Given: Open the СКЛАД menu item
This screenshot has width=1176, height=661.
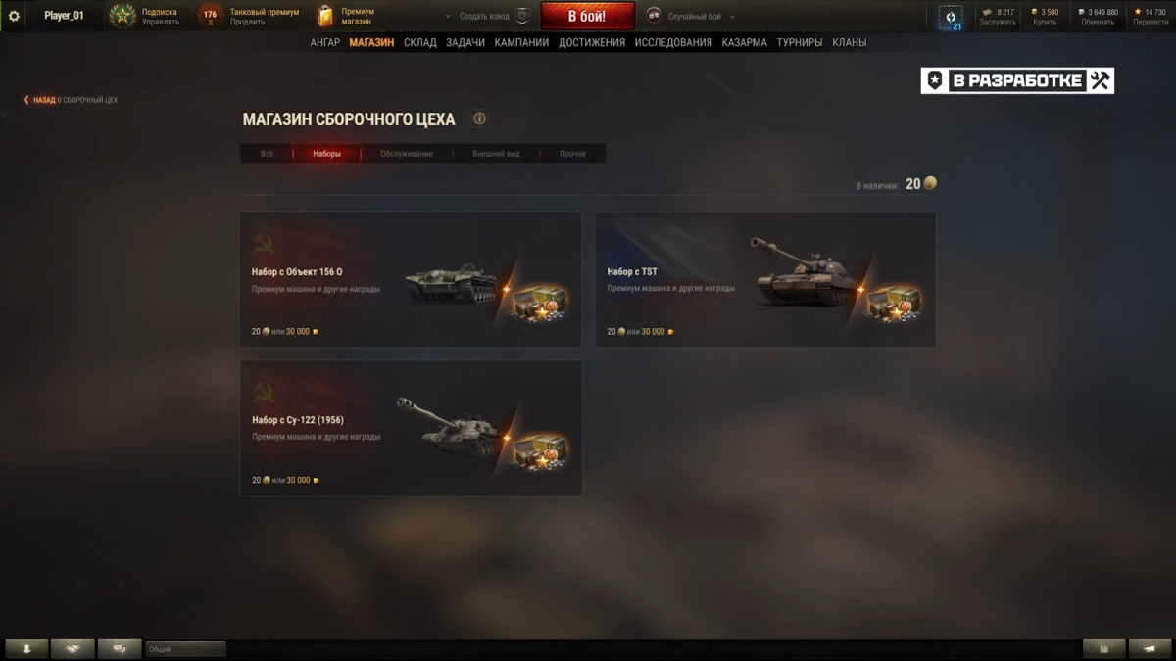Looking at the screenshot, I should click(420, 42).
